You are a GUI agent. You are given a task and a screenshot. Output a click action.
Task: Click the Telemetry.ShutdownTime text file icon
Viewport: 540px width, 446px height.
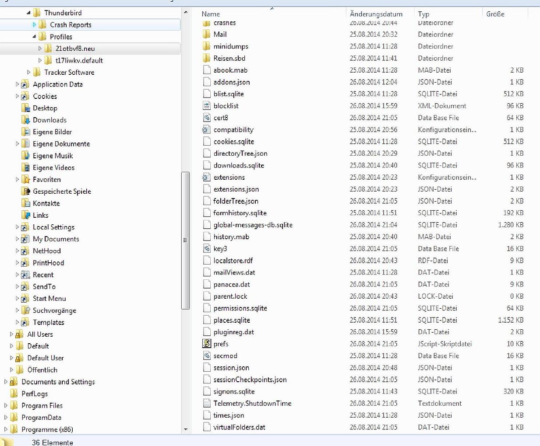tap(207, 403)
